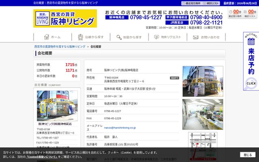Screen dimensions: 259x162
Task: Click the JR西宮店 store label
Action: pos(177,23)
